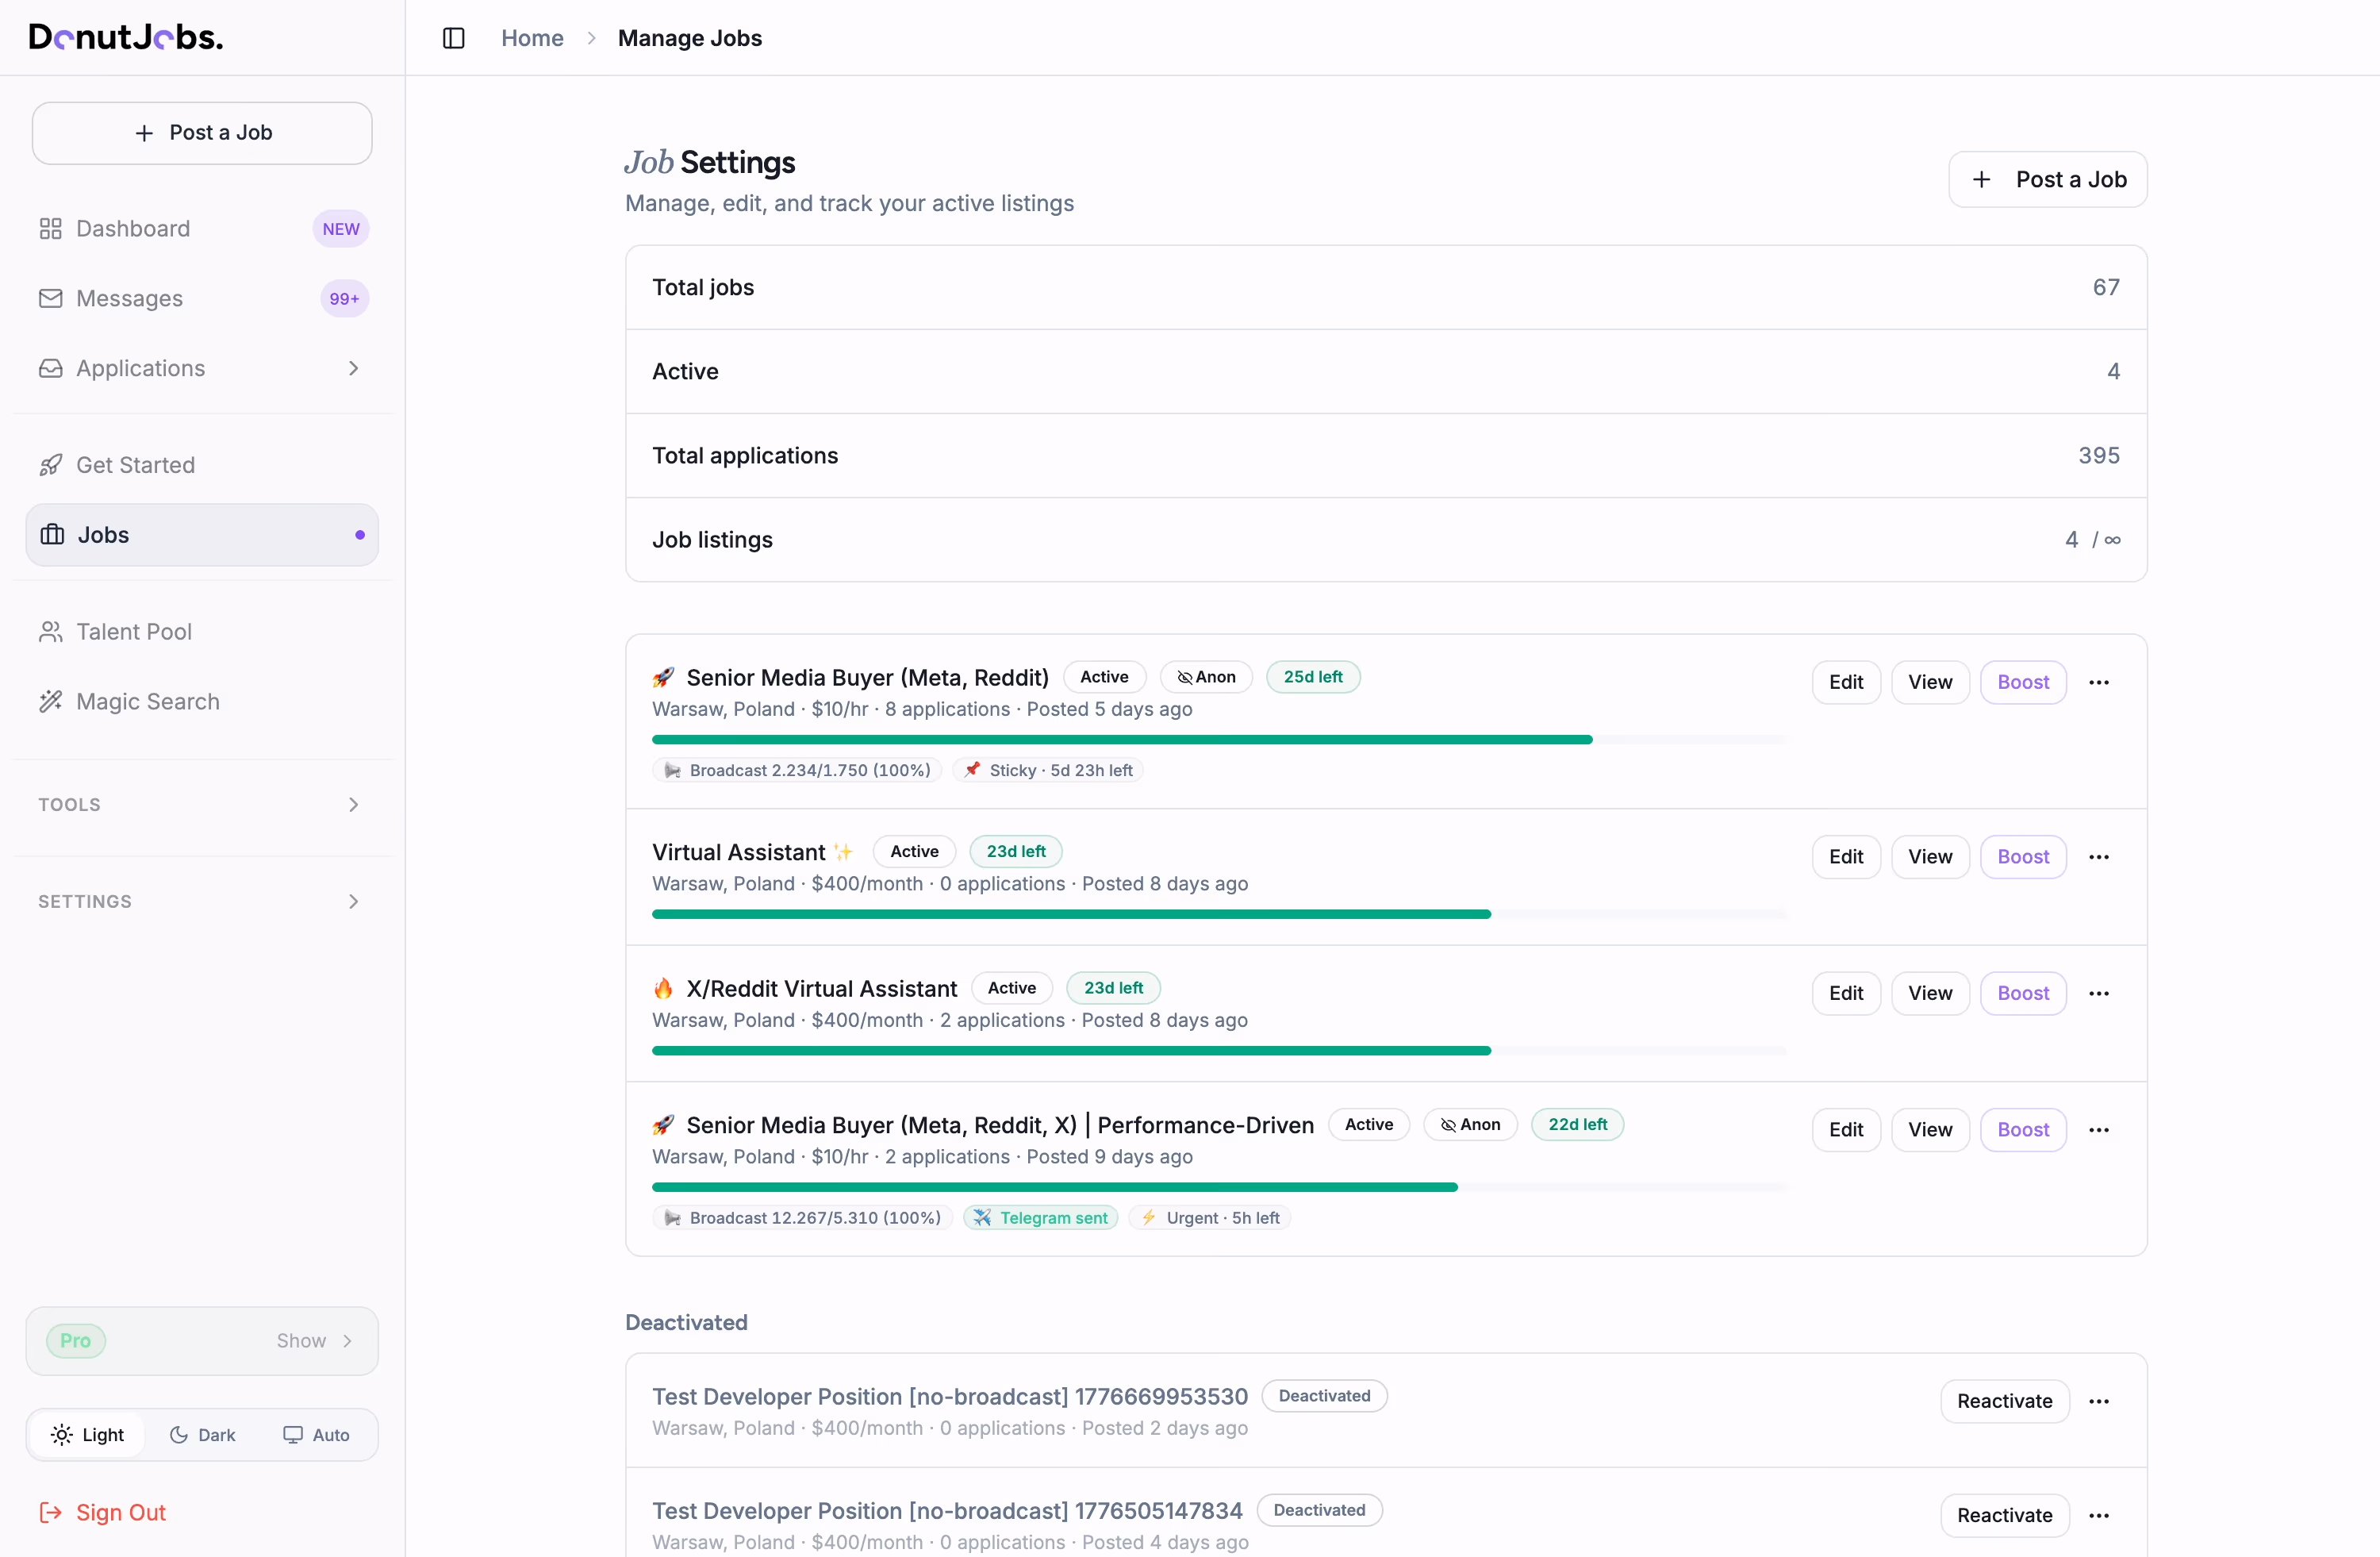Click Deactivated badge on 1776669953530 job
Screen dimensions: 2380x1557
[x=1324, y=1396]
